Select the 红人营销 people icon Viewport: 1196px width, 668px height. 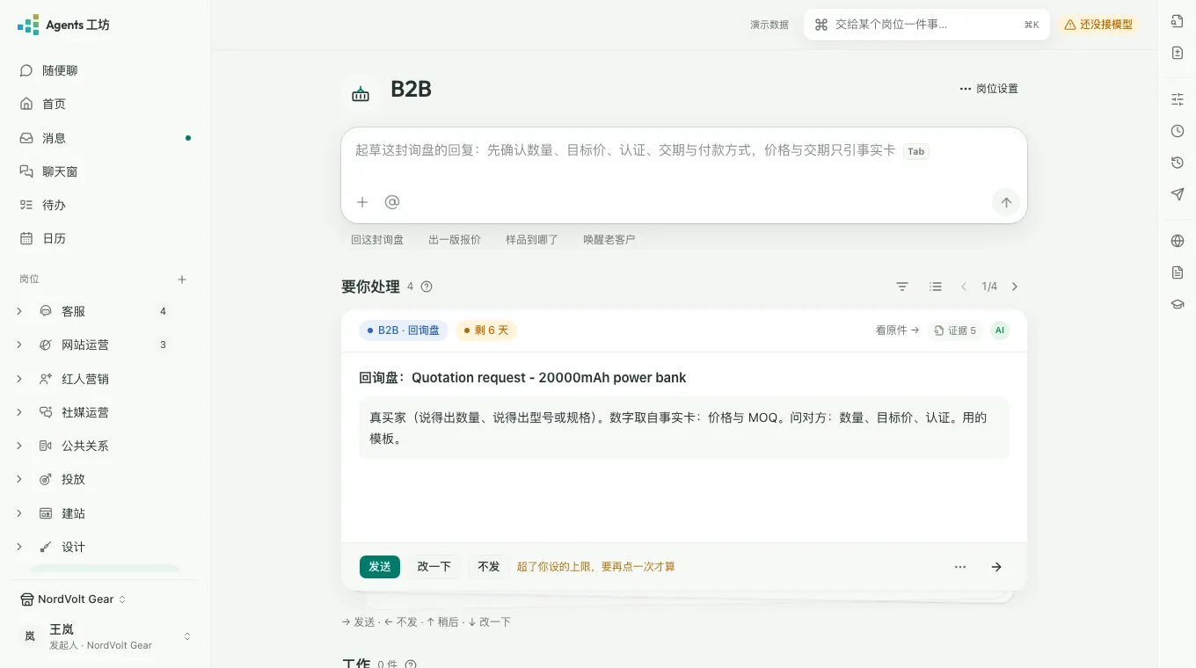click(46, 379)
